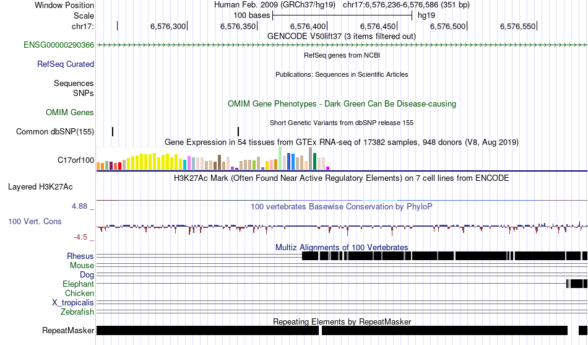Image resolution: width=588 pixels, height=345 pixels.
Task: Click the second long RepeatMasker element
Action: click(445, 330)
